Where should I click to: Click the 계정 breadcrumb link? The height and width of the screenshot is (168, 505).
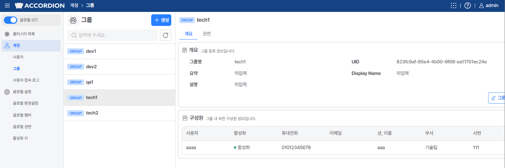tap(74, 6)
